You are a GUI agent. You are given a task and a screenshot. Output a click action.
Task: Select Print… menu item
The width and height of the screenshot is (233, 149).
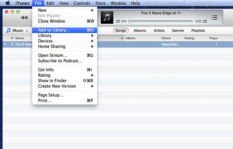64,100
